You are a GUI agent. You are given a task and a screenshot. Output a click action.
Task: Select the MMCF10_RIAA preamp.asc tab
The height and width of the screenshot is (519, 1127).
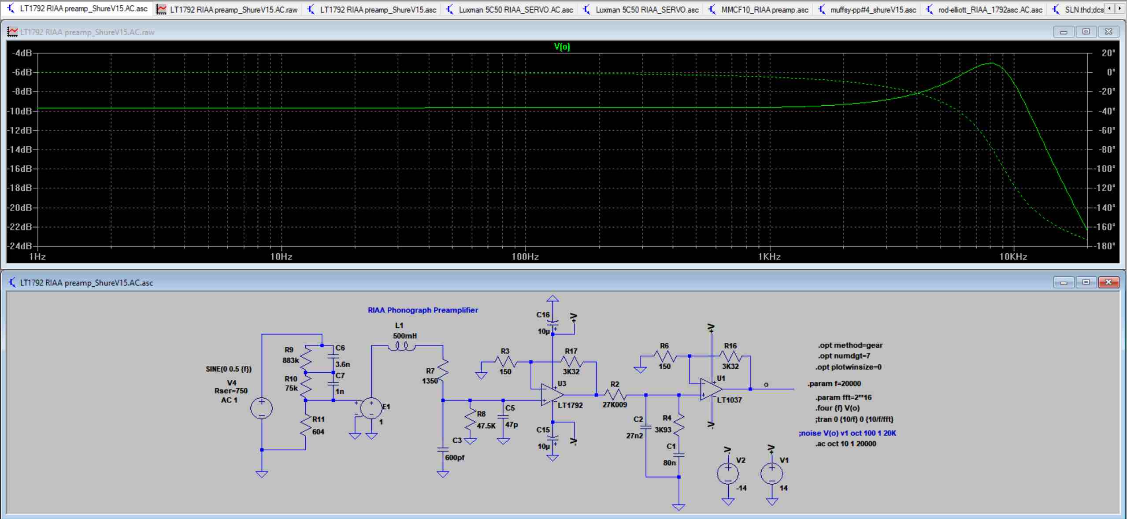tap(759, 9)
